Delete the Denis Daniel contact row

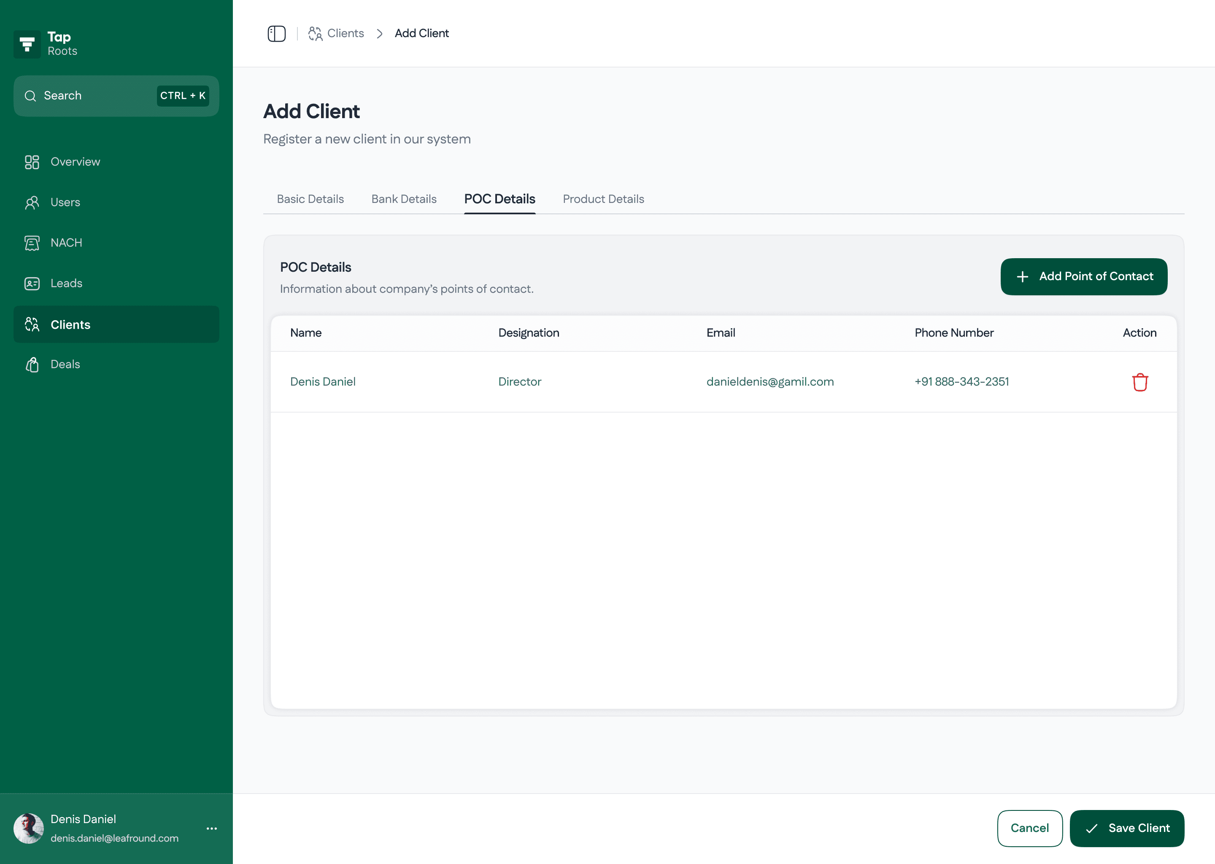(1139, 382)
